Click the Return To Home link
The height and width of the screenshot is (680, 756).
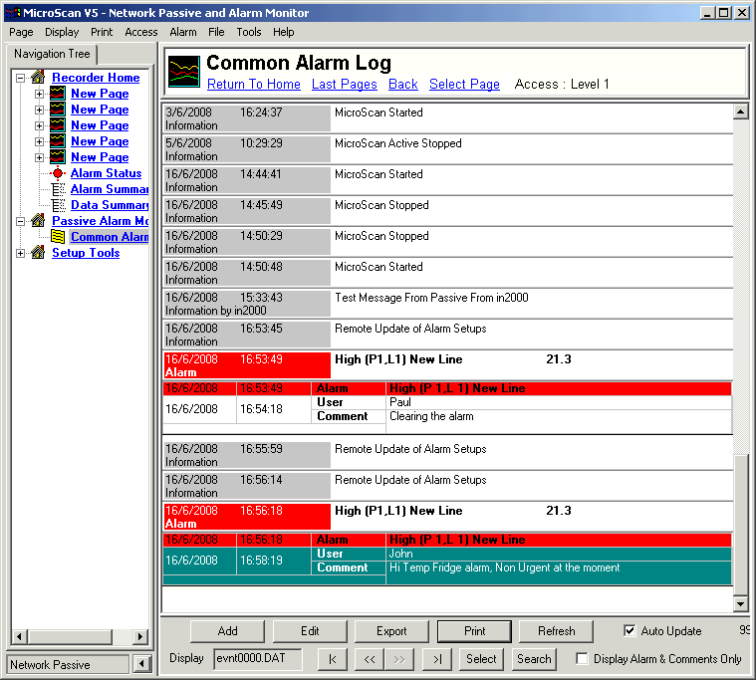pyautogui.click(x=254, y=84)
